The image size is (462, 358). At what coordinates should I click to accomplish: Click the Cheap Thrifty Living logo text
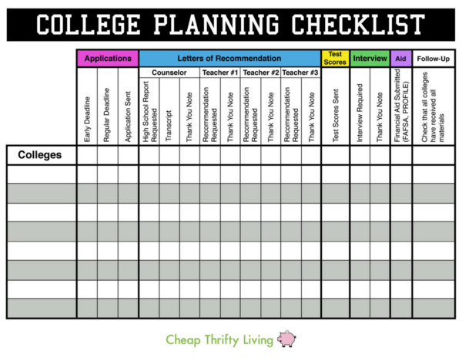click(x=219, y=339)
